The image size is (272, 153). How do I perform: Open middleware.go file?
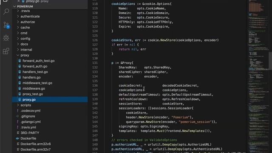click(34, 88)
